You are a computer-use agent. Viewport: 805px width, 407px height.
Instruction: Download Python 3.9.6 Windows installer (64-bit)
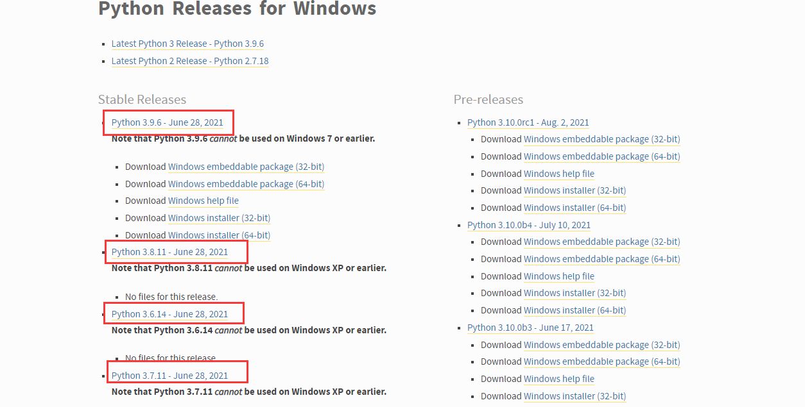[220, 235]
